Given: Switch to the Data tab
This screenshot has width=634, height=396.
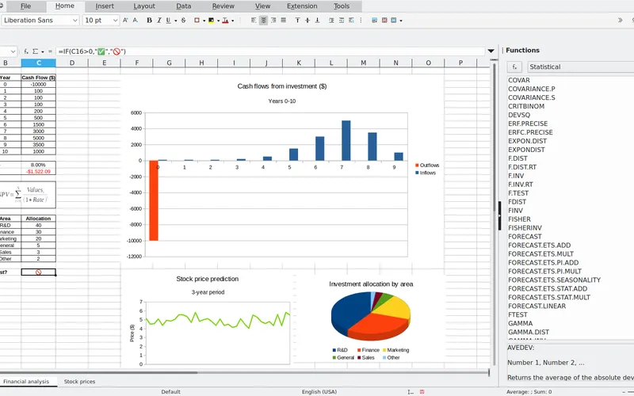Looking at the screenshot, I should point(184,6).
